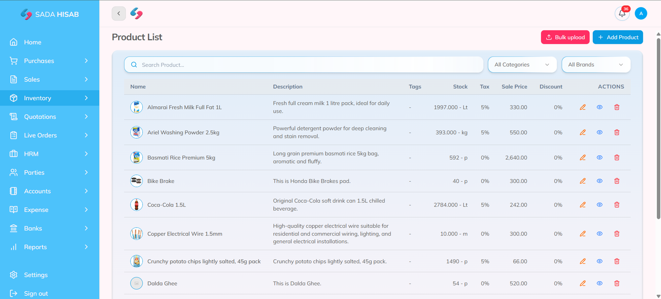The height and width of the screenshot is (299, 661).
Task: View Coca-Cola 1.5L details via eye icon
Action: tap(599, 205)
